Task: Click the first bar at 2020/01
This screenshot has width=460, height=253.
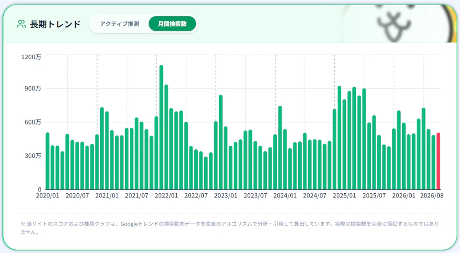Action: 47,161
